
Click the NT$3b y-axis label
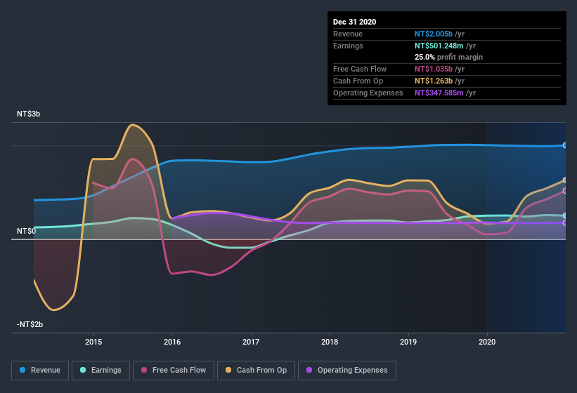pyautogui.click(x=28, y=114)
